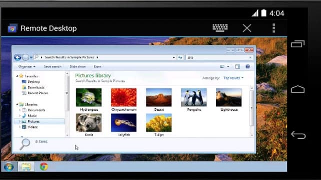321x180 pixels.
Task: Expand the Music library
Action: [x=20, y=116]
